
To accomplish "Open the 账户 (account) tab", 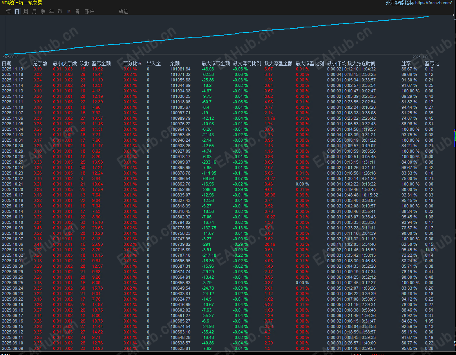I will [89, 12].
